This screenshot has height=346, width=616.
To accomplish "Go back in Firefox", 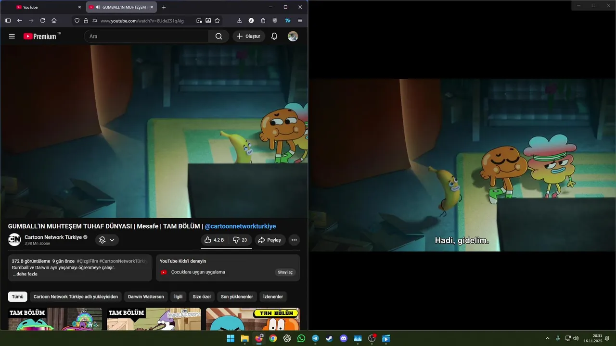I will (x=19, y=21).
